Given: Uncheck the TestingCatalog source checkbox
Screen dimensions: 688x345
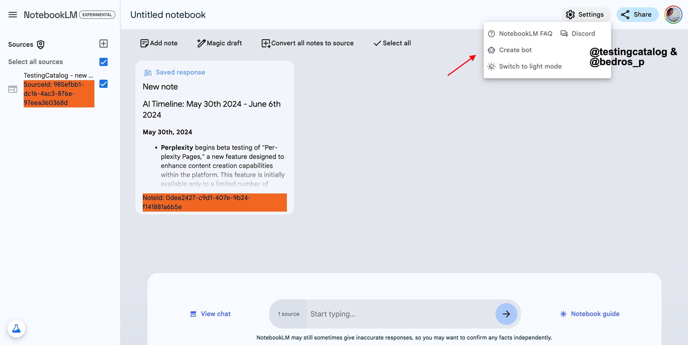Looking at the screenshot, I should click(103, 84).
